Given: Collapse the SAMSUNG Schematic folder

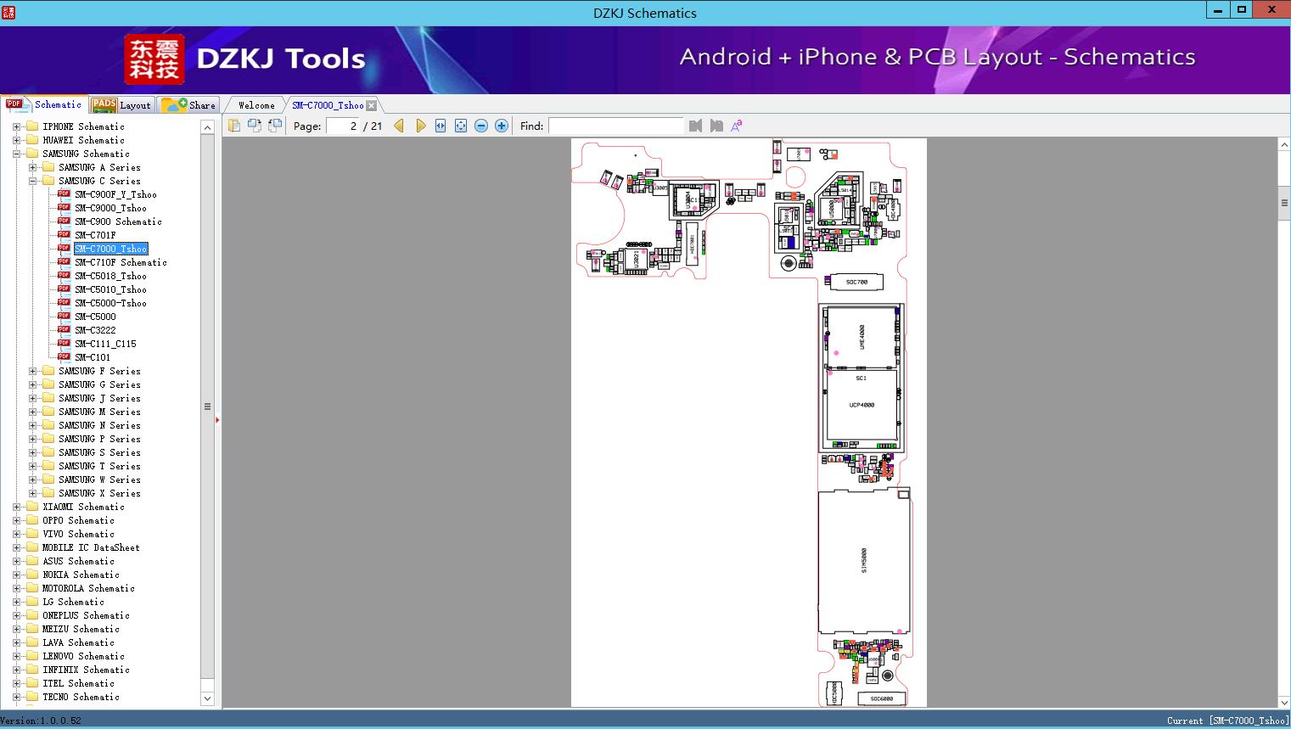Looking at the screenshot, I should 16,154.
